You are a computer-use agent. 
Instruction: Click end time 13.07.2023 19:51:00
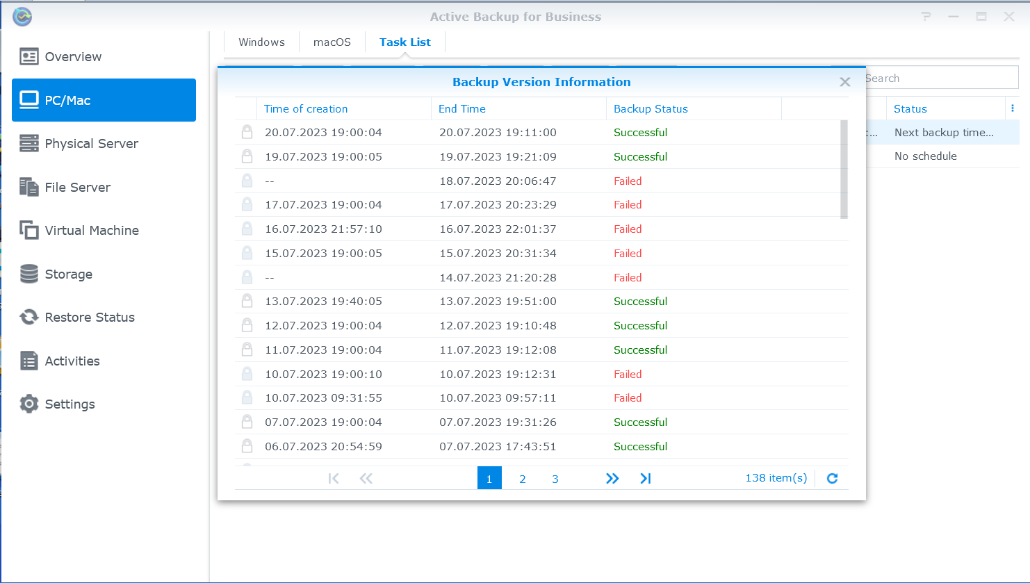pos(498,301)
